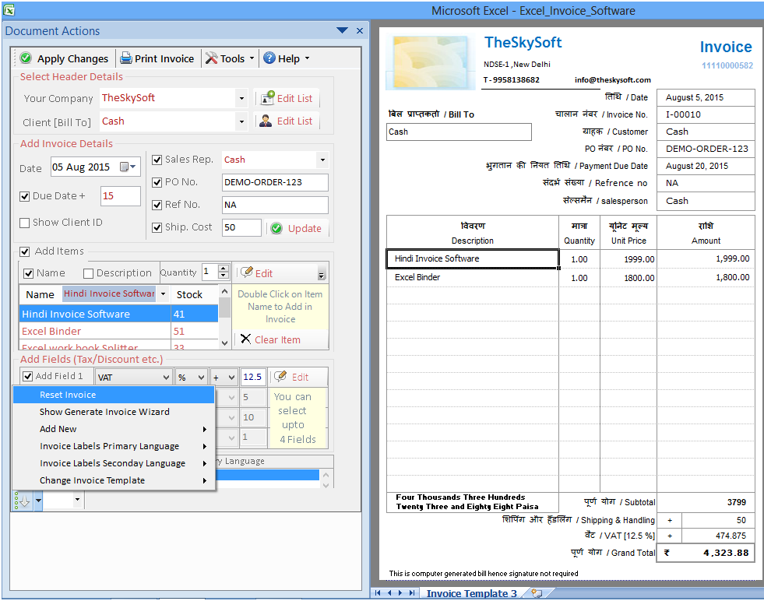Go to previous sheet navigation arrow
764x601 pixels.
click(389, 592)
